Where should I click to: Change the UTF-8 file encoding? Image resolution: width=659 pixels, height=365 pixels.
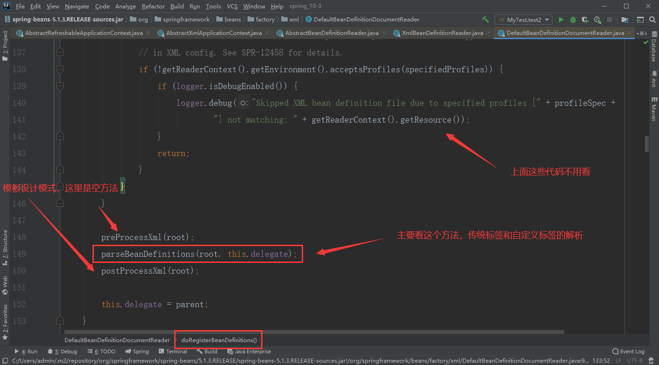click(635, 360)
